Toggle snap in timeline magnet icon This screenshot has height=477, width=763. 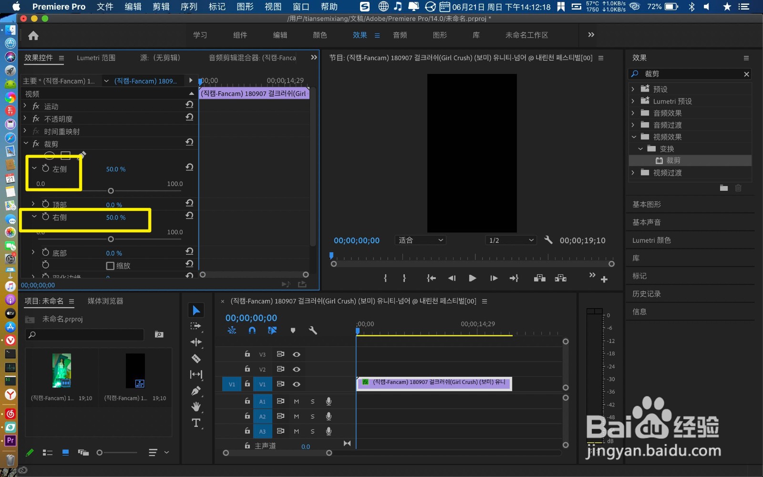[x=252, y=330]
